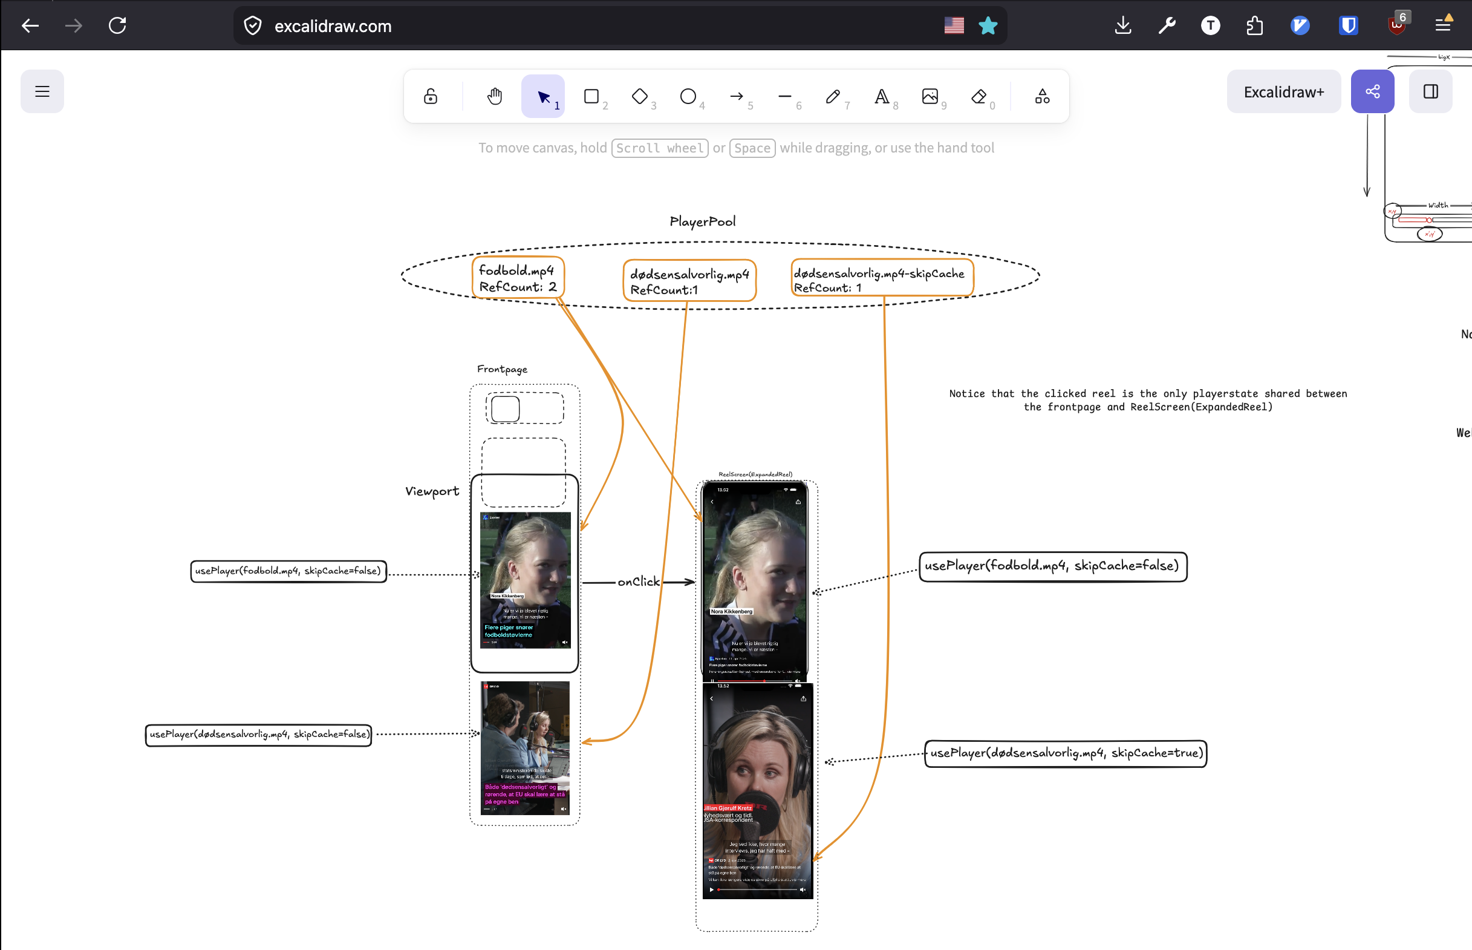Select the Eraser tool
This screenshot has width=1472, height=950.
point(979,96)
